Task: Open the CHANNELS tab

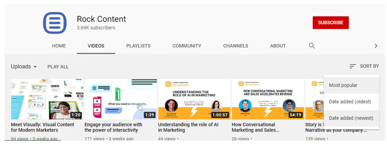Action: (236, 46)
